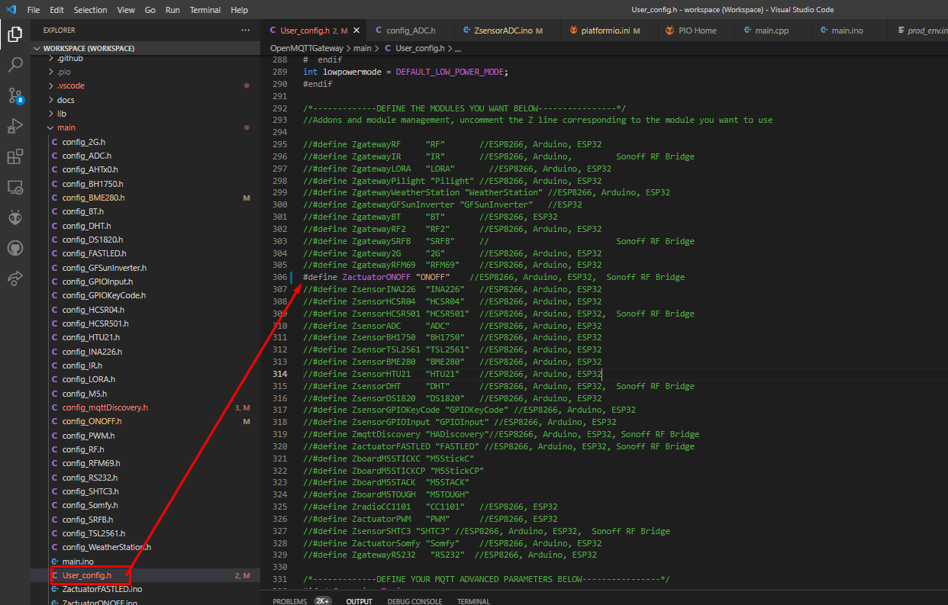Viewport: 948px width, 605px height.
Task: Place cursor on line 306 ZactuatorONOFF define
Action: coord(493,277)
